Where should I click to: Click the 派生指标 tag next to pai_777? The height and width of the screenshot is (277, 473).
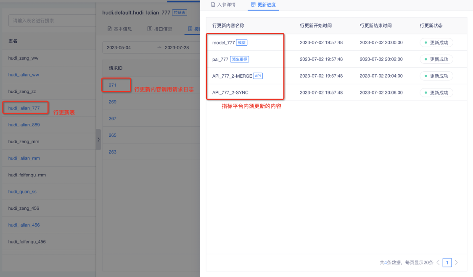240,59
